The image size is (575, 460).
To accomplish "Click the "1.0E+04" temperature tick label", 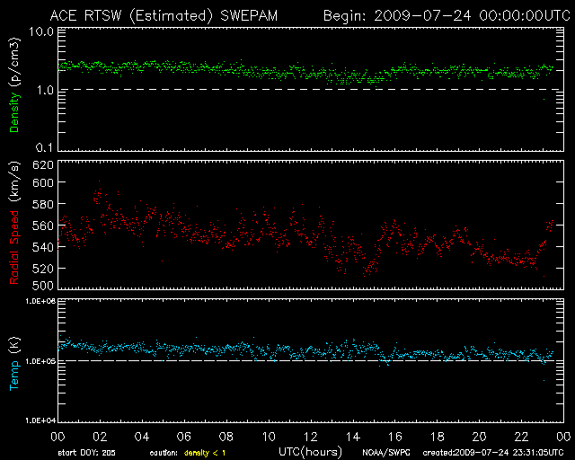I will (x=40, y=420).
